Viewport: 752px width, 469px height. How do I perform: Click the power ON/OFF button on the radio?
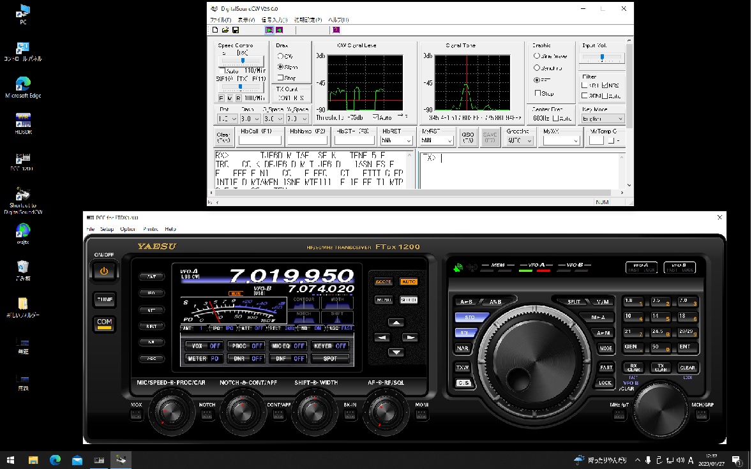(104, 271)
